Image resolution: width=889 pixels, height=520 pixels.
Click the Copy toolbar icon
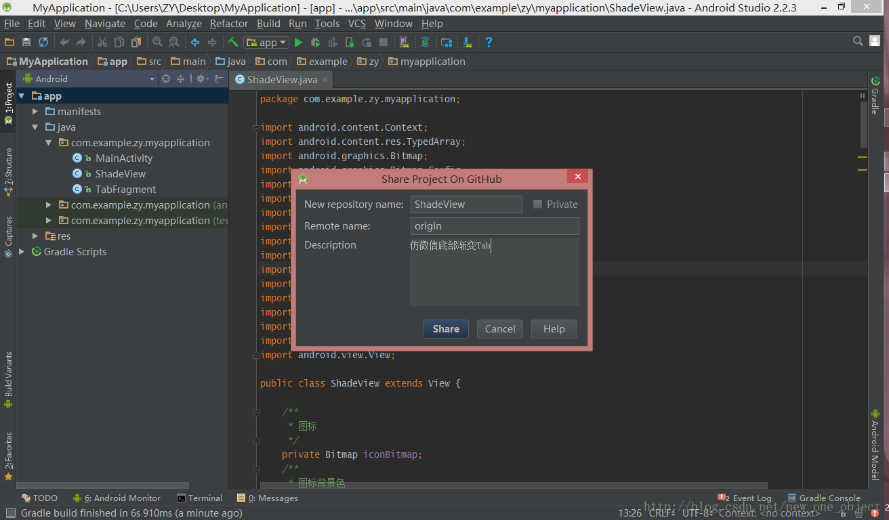(x=119, y=42)
